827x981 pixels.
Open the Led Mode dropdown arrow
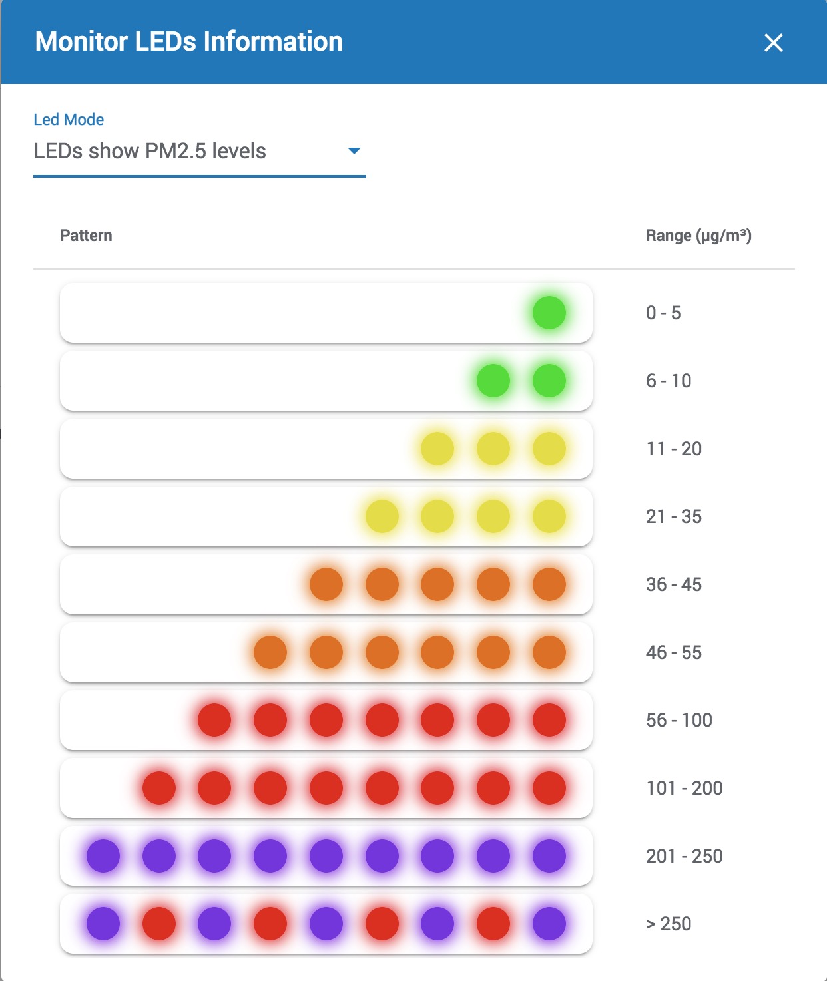[354, 151]
